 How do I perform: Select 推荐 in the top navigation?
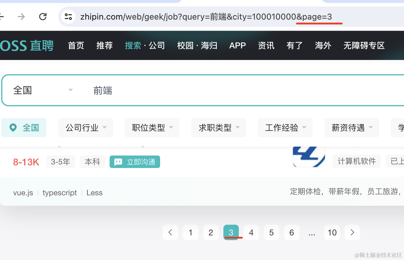tap(105, 46)
